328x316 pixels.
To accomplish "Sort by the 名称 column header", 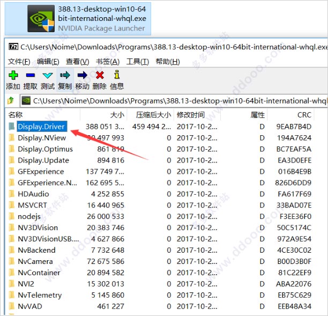I will click(16, 115).
